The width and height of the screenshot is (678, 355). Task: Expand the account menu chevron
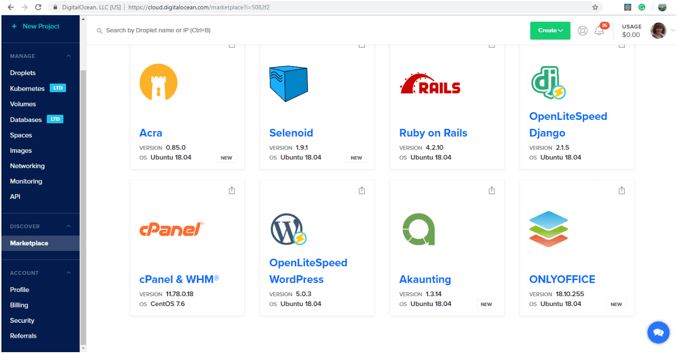(672, 31)
